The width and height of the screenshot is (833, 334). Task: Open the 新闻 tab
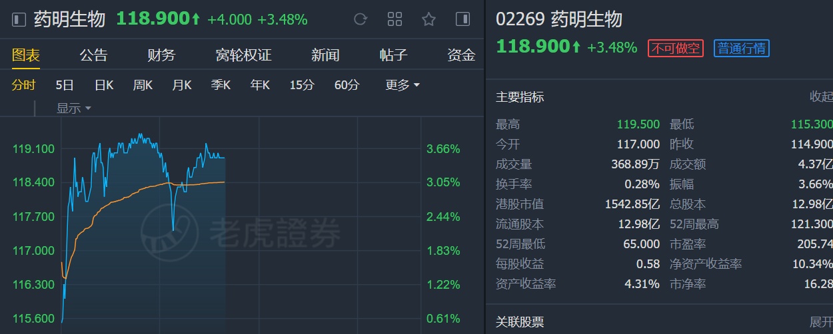pos(325,55)
